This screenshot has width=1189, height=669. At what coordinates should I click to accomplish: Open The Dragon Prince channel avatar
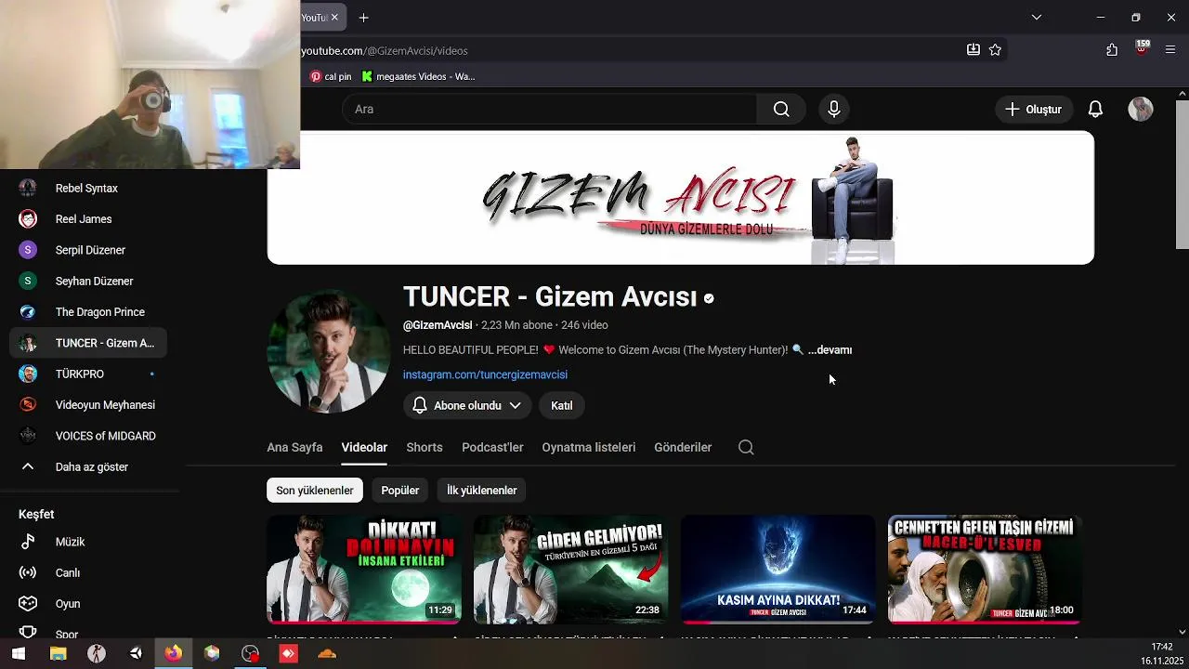pyautogui.click(x=28, y=312)
